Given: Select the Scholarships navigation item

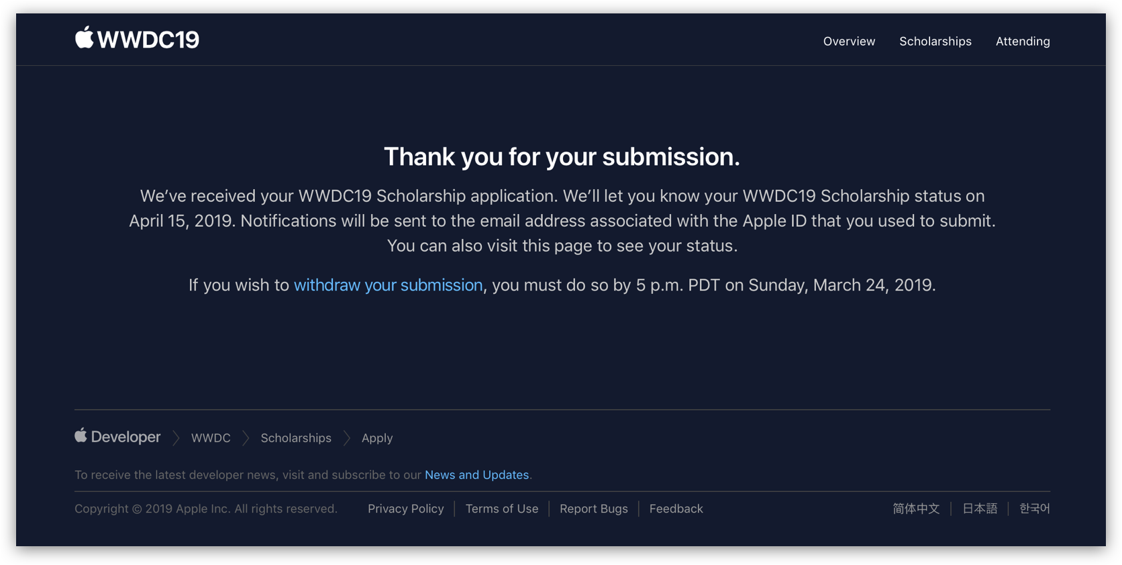Looking at the screenshot, I should coord(935,41).
